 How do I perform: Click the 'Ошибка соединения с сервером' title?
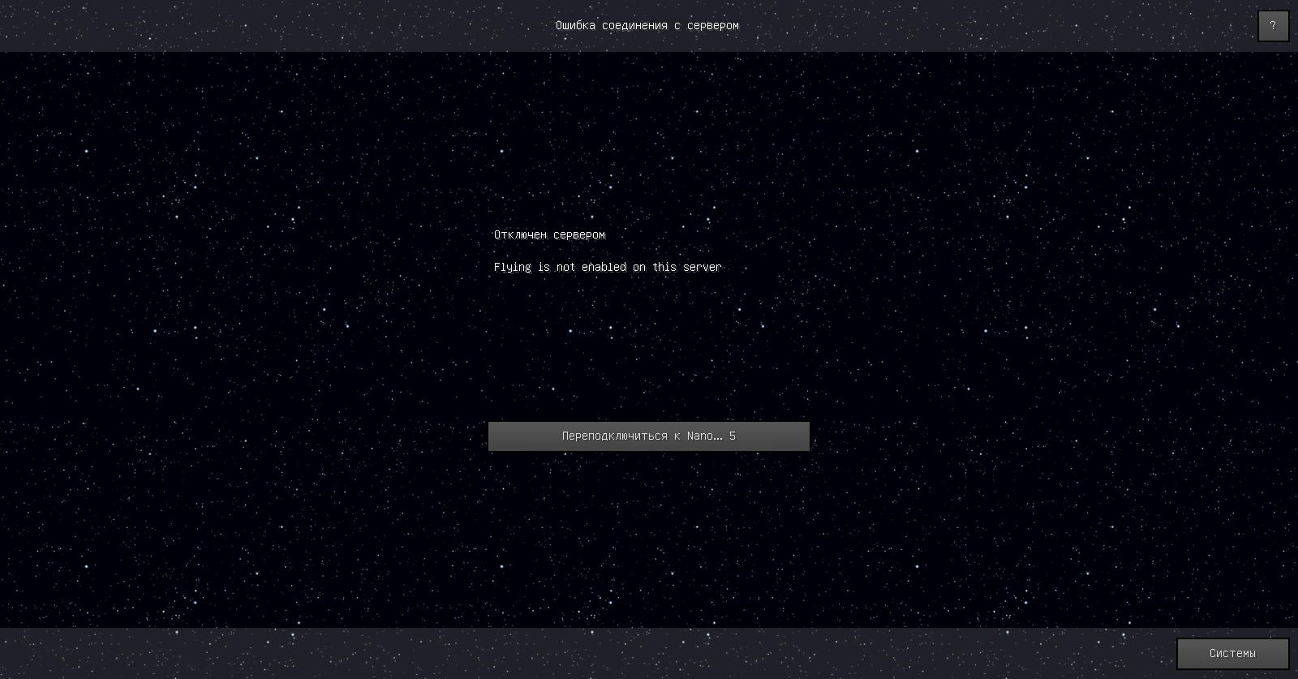point(647,25)
